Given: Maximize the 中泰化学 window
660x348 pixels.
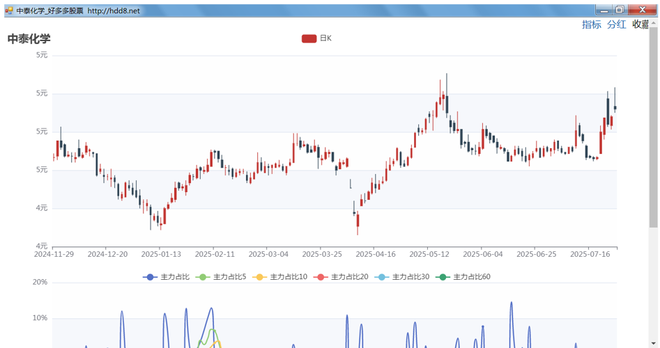Looking at the screenshot, I should [620, 10].
